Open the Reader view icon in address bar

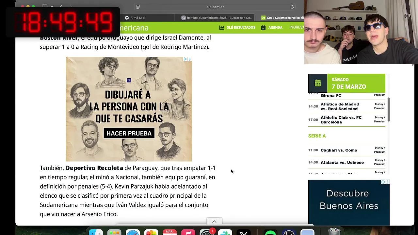point(138,7)
